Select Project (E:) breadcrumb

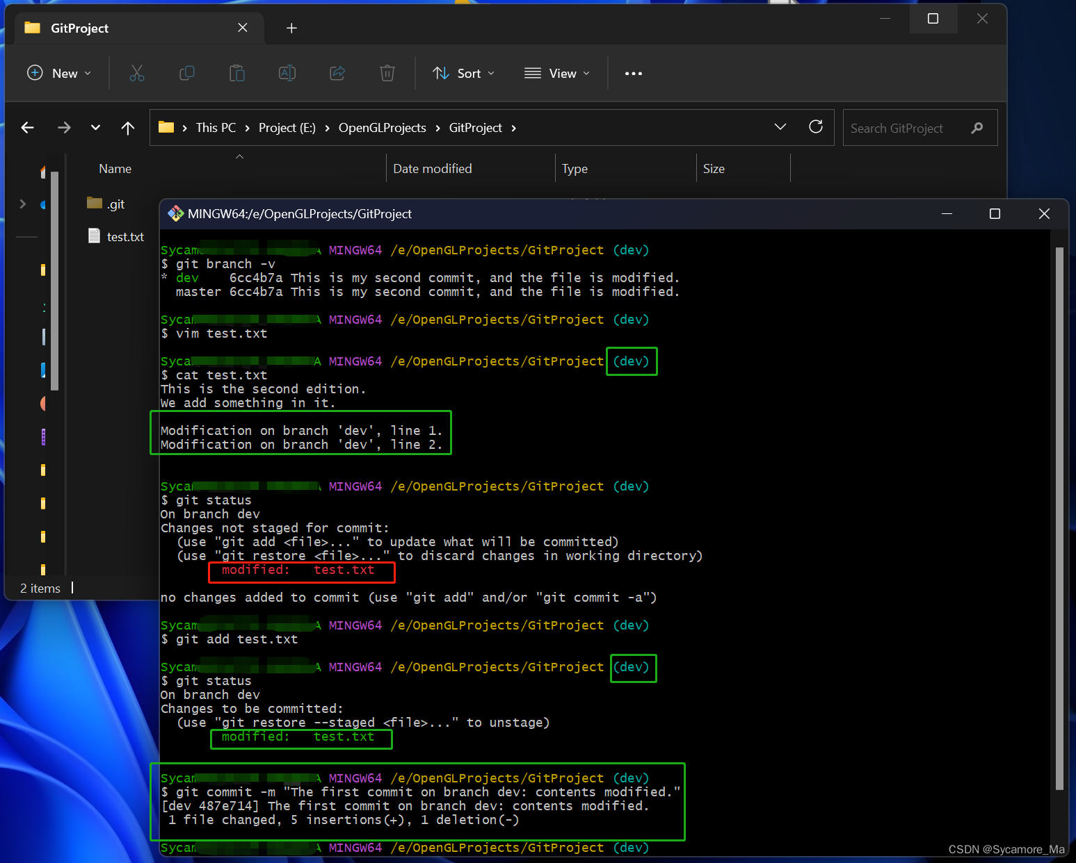click(x=287, y=128)
